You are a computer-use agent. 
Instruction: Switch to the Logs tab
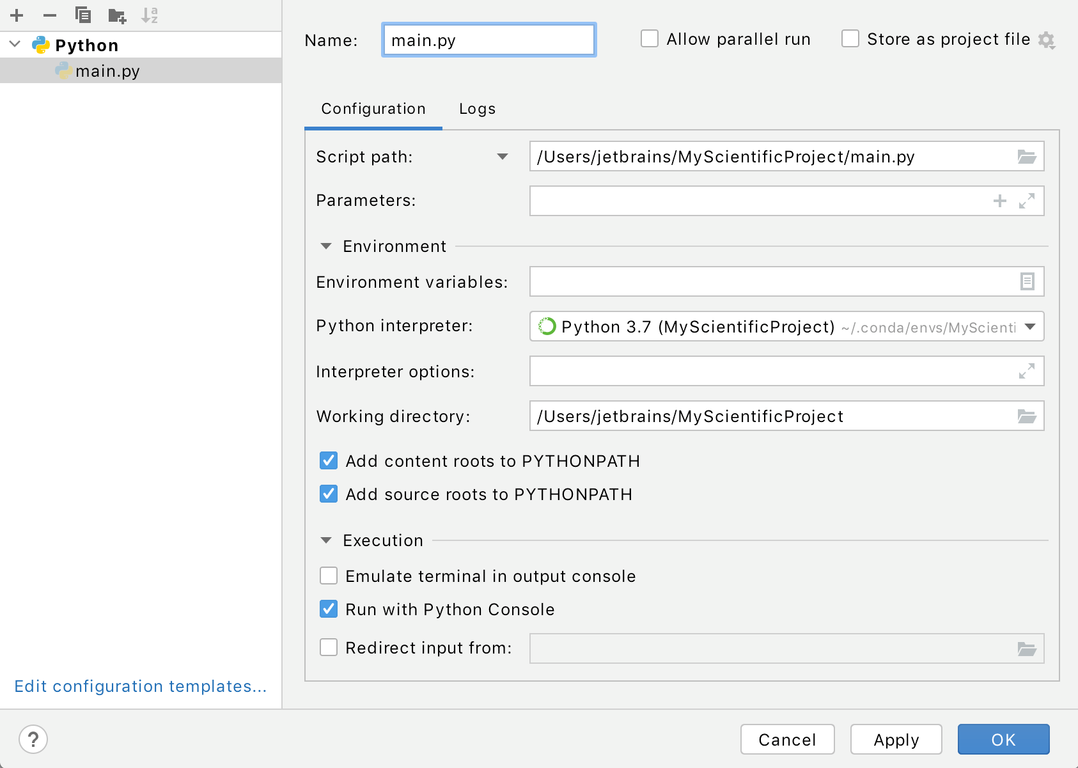coord(476,109)
